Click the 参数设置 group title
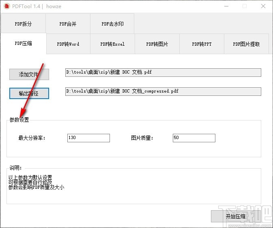 pyautogui.click(x=19, y=120)
